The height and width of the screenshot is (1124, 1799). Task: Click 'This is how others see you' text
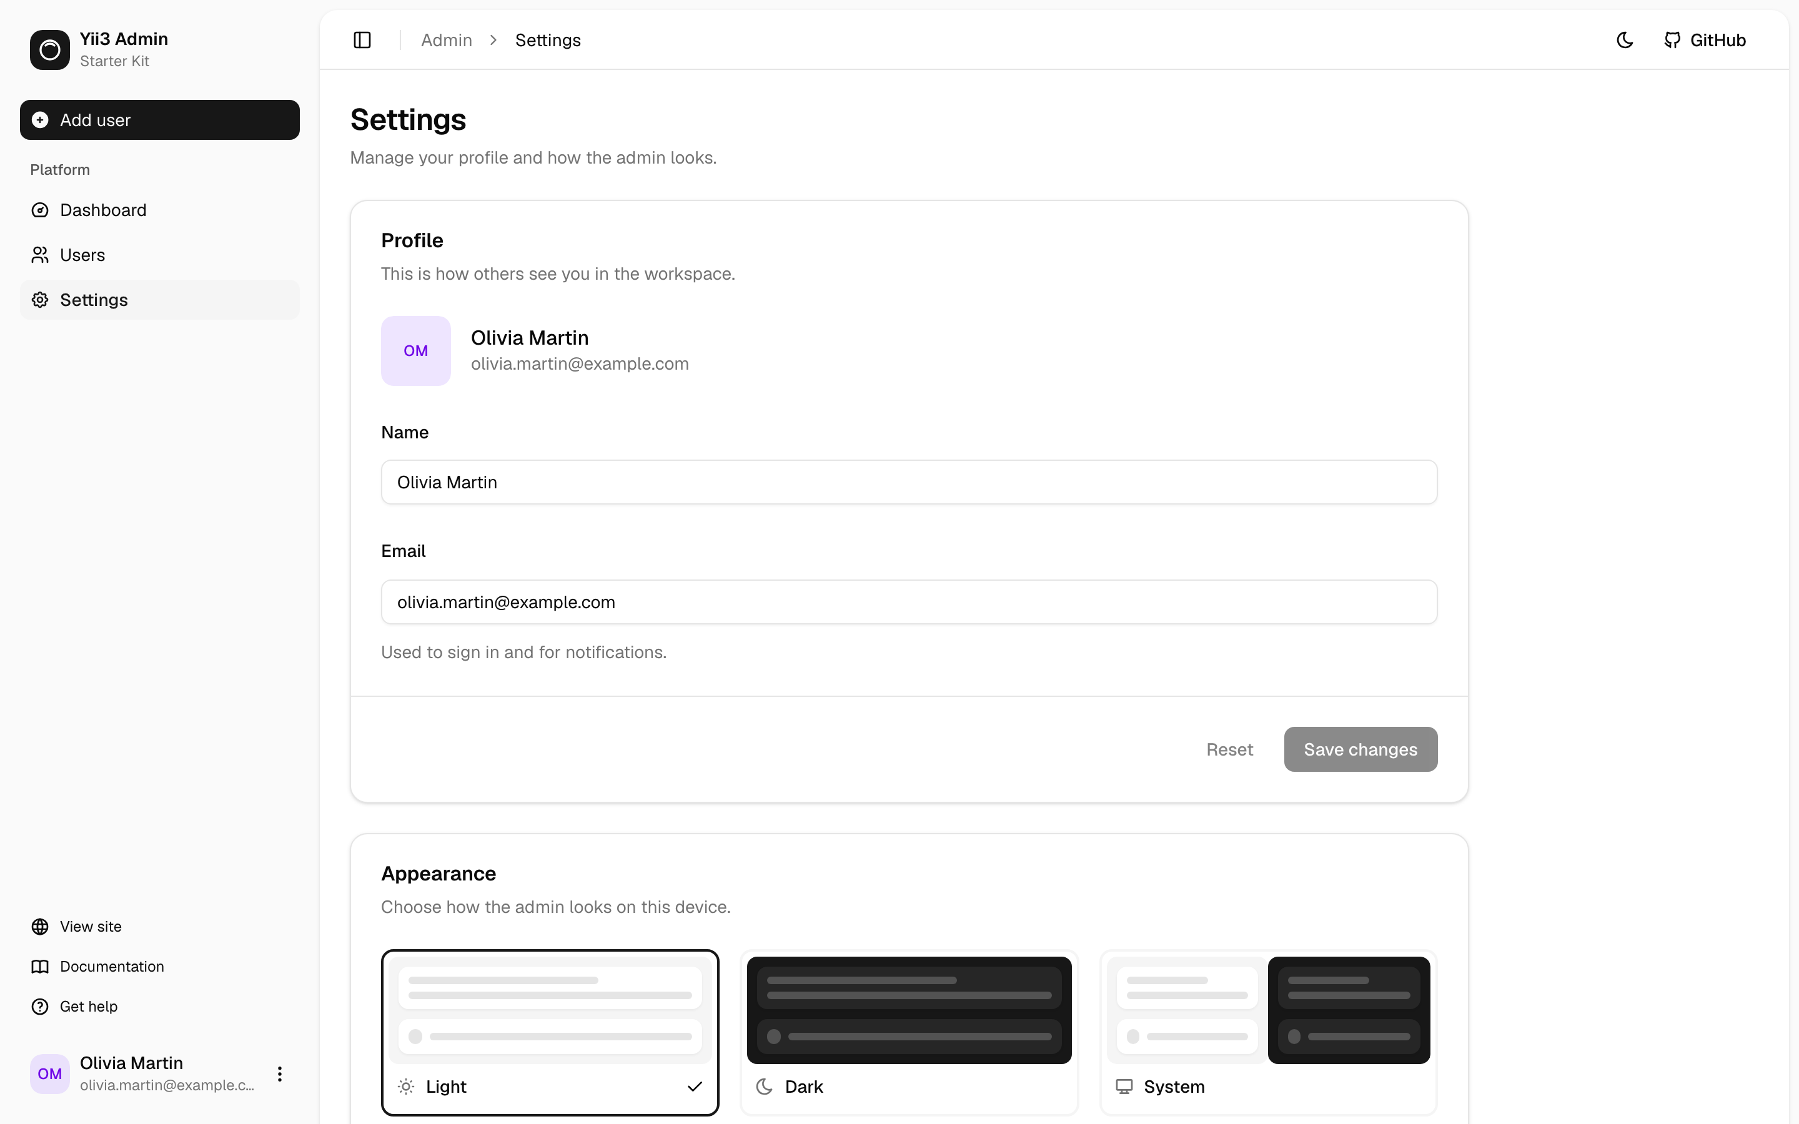tap(558, 274)
